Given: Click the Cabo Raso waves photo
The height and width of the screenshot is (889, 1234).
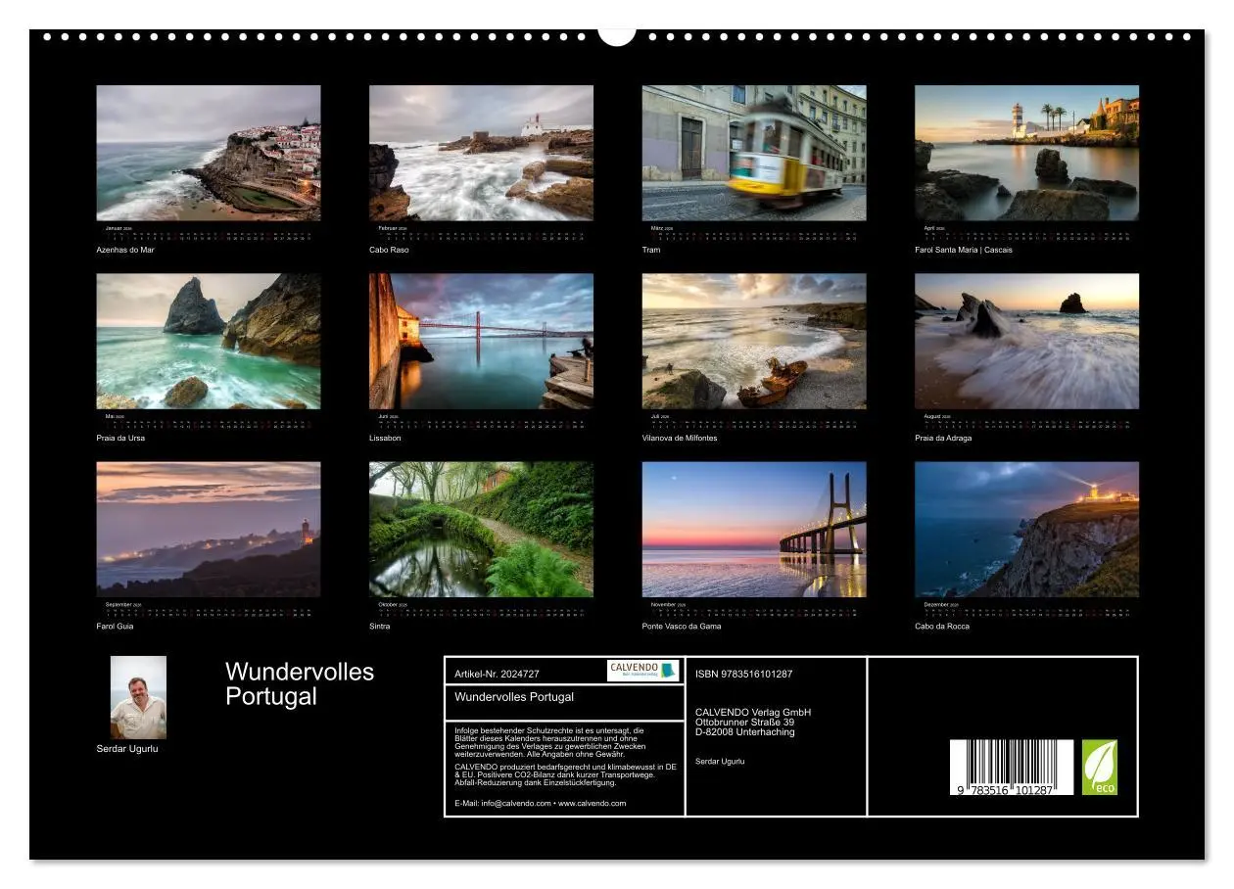Looking at the screenshot, I should point(481,153).
